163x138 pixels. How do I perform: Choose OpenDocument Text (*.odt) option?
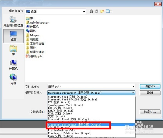[x=91, y=105]
